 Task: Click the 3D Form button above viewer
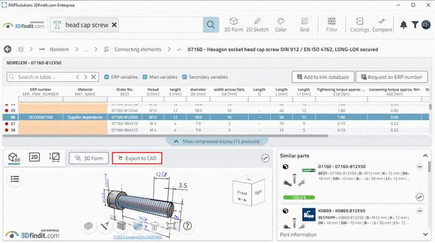click(x=89, y=158)
